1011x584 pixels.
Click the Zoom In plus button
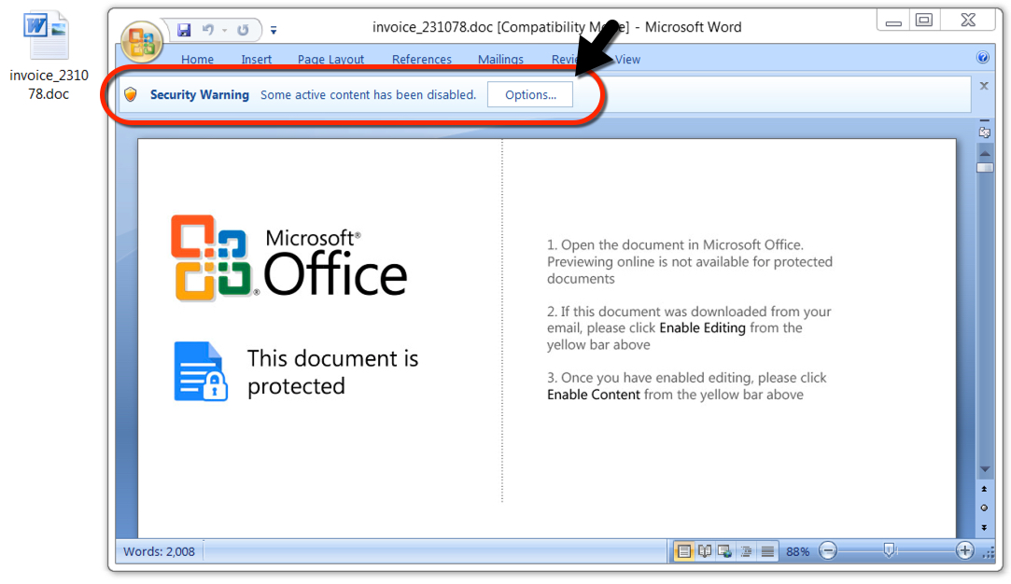[x=964, y=550]
